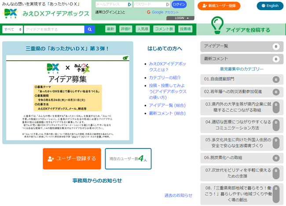Open カテゴリーの紹介 link

[x=165, y=78]
